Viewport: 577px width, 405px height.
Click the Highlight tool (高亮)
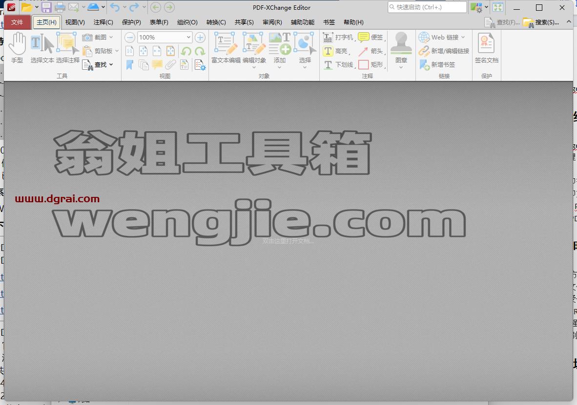click(x=335, y=51)
